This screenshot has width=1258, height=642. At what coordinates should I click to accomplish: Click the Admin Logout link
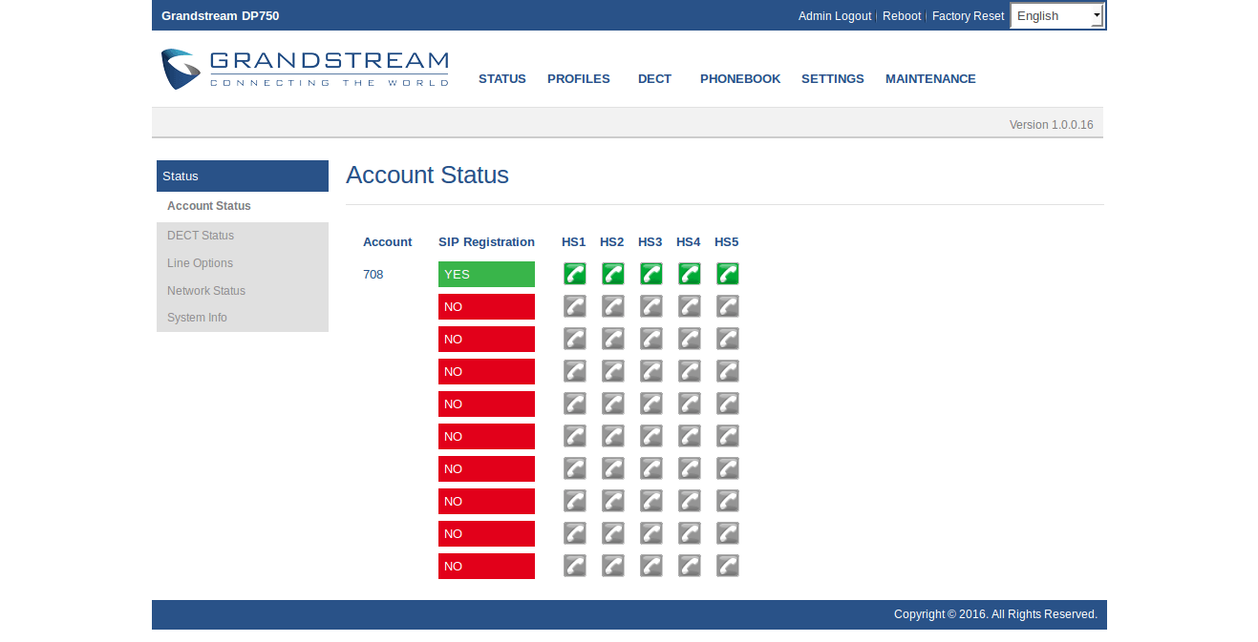(x=834, y=16)
